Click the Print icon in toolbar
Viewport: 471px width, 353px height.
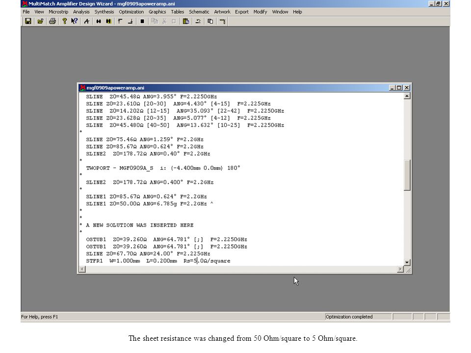52,21
